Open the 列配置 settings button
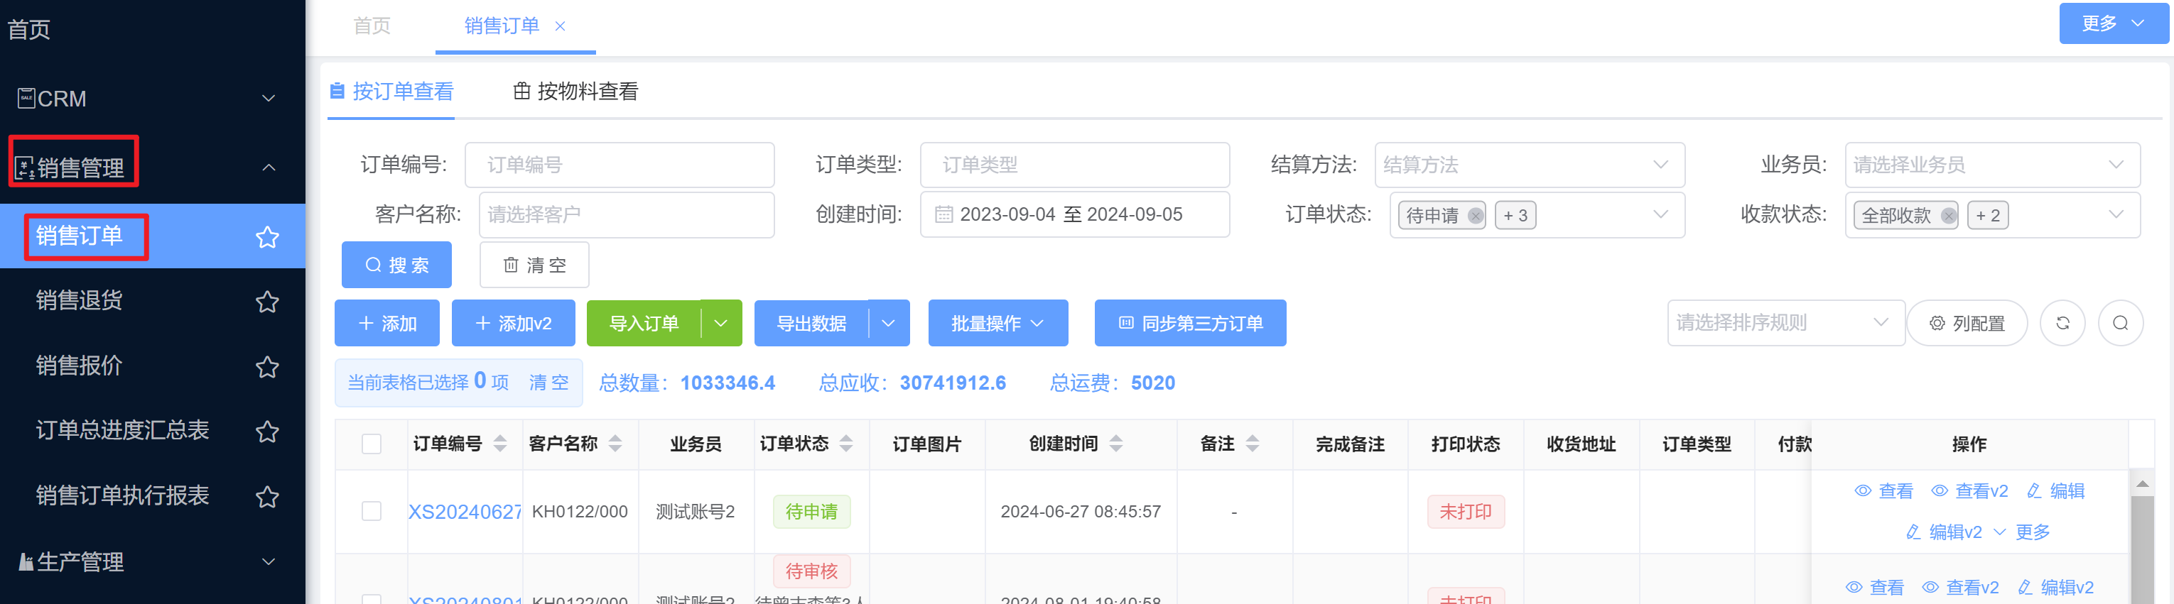 click(1967, 323)
